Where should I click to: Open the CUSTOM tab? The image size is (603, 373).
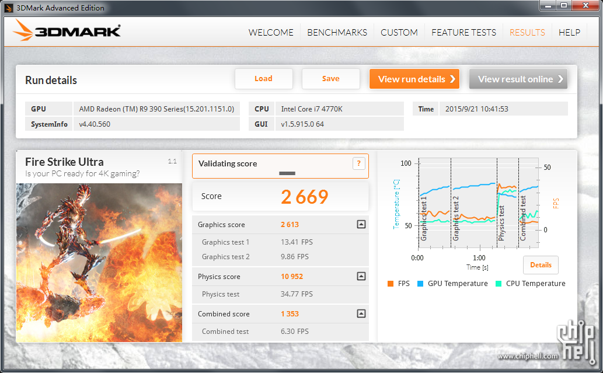point(399,33)
